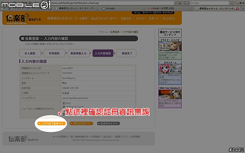245x153 pixels.
Task: Open the Google search engine selector
Action: tap(187, 3)
